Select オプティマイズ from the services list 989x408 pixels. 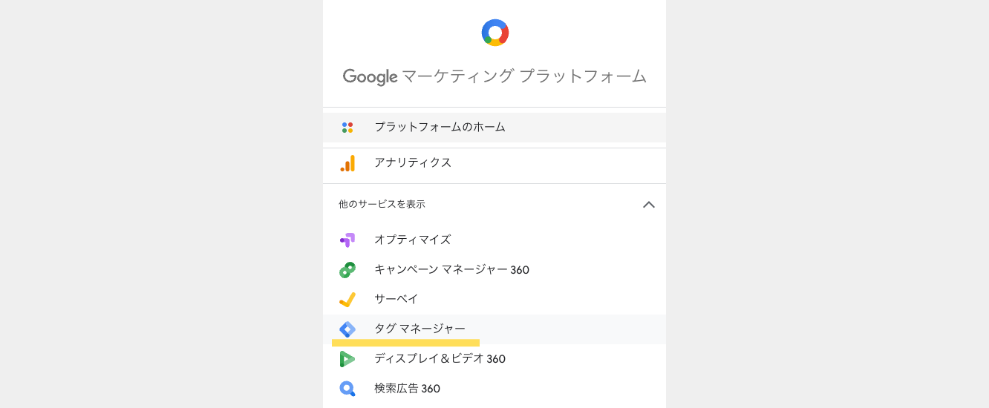pyautogui.click(x=494, y=240)
